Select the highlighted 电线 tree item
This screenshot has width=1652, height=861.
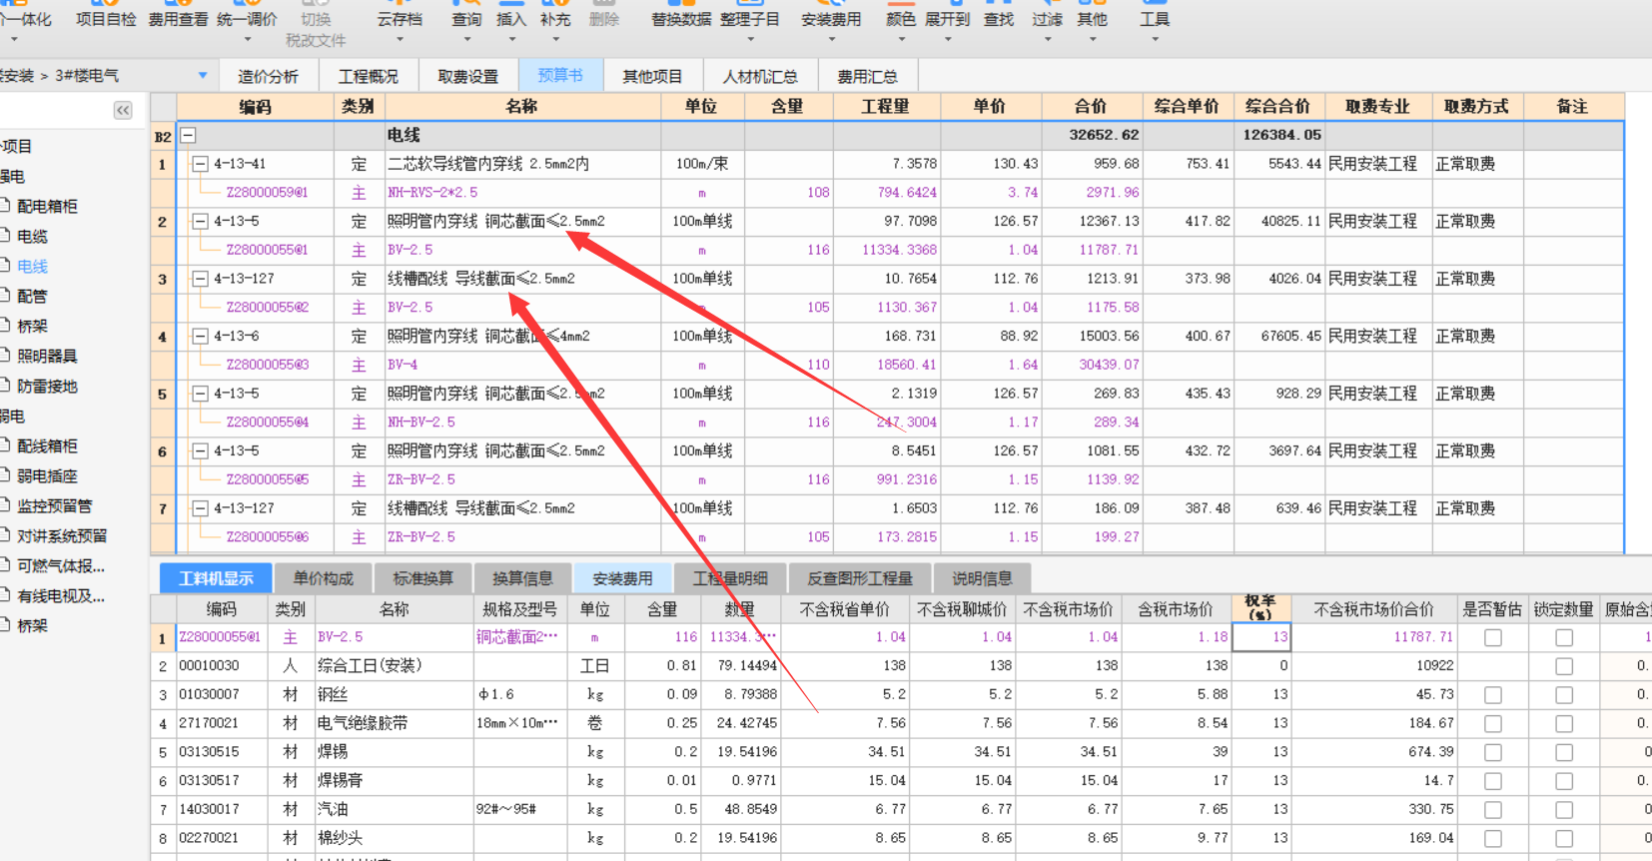[x=32, y=266]
